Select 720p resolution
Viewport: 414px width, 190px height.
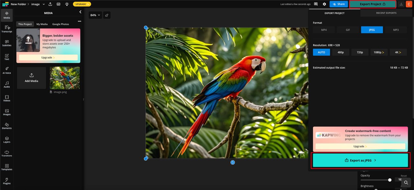[360, 52]
